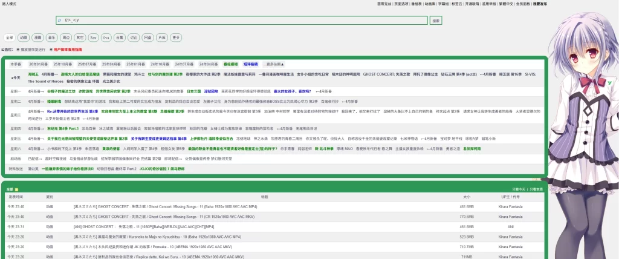Focus the search input field
The width and height of the screenshot is (619, 259).
(x=242, y=20)
